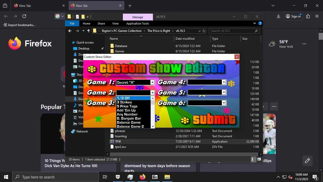Click the game list scrollbar down arrow

[x=153, y=126]
